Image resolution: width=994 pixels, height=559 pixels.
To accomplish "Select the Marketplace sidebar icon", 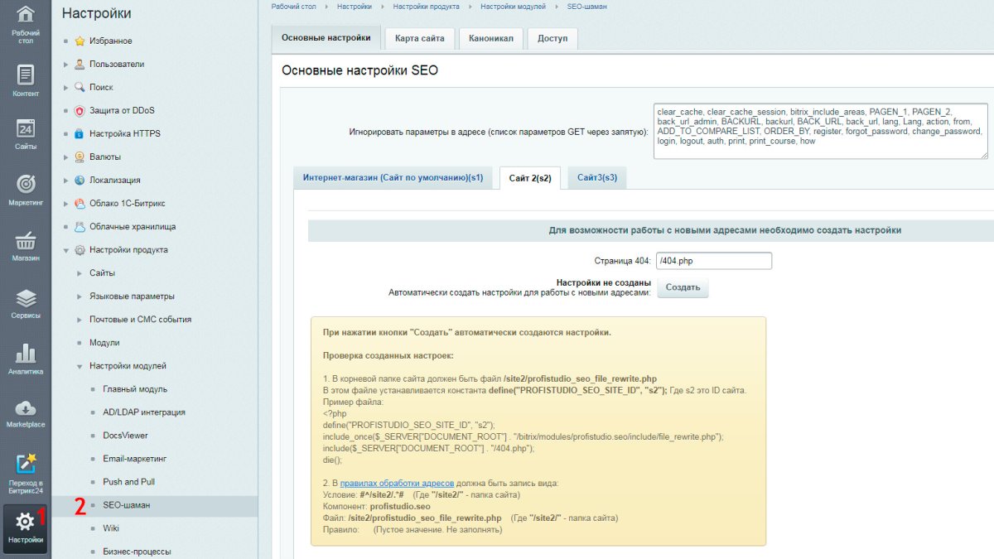I will (x=24, y=410).
